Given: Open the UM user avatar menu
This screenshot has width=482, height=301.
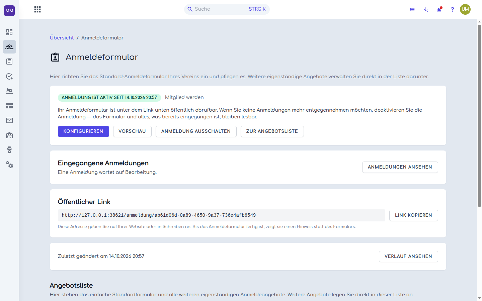Looking at the screenshot, I should pyautogui.click(x=465, y=9).
